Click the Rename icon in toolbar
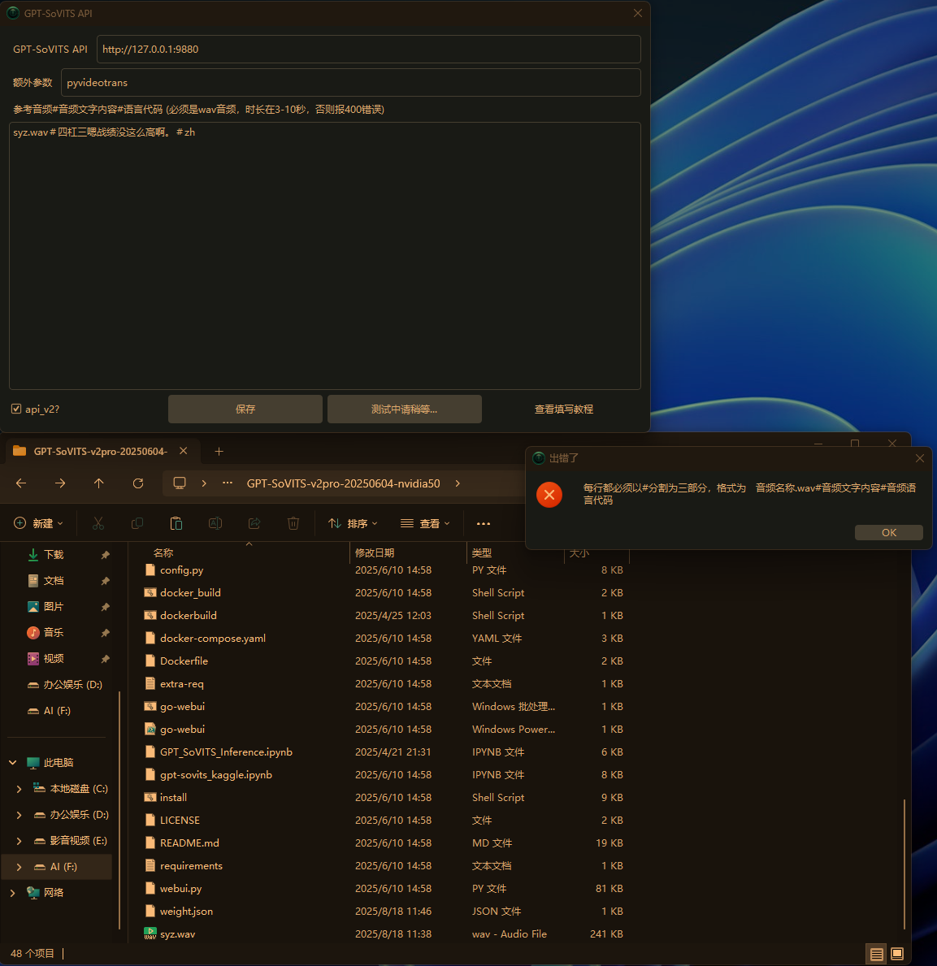937x966 pixels. [215, 523]
